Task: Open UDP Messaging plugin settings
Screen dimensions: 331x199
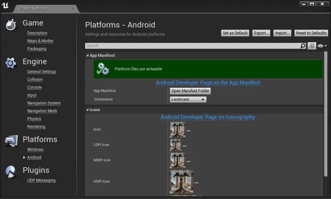Action: point(42,180)
